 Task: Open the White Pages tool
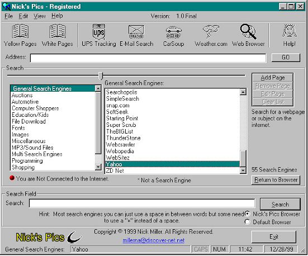tap(58, 35)
